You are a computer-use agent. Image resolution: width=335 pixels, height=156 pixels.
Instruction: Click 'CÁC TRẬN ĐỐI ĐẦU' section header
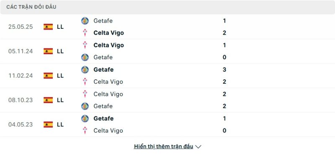coord(31,7)
